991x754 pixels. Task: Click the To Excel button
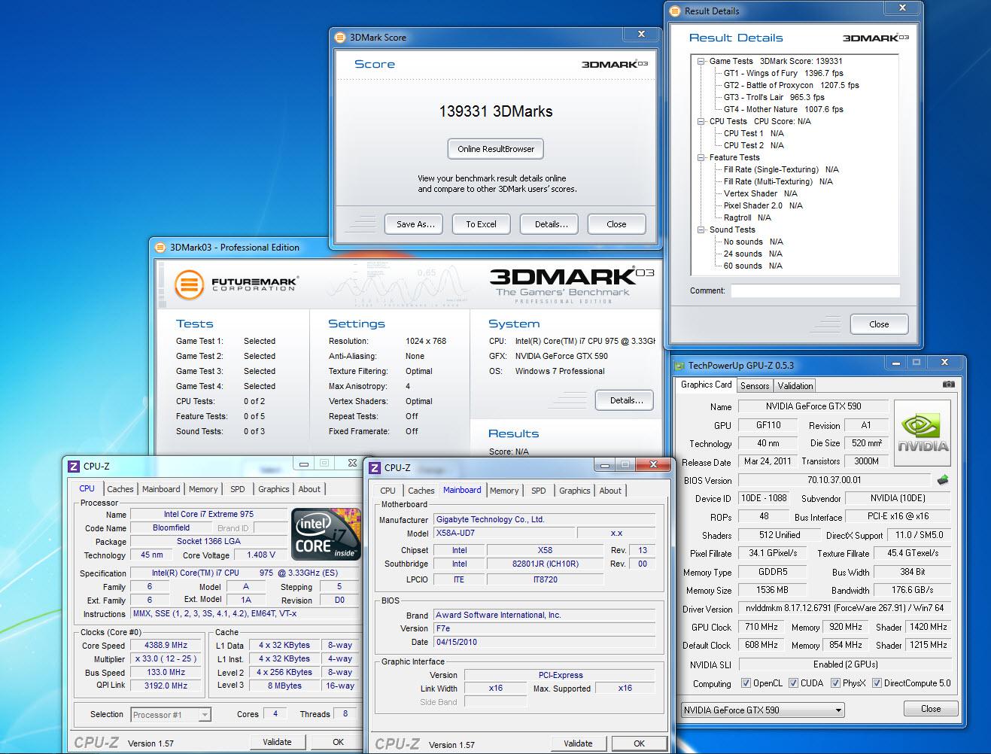[481, 224]
